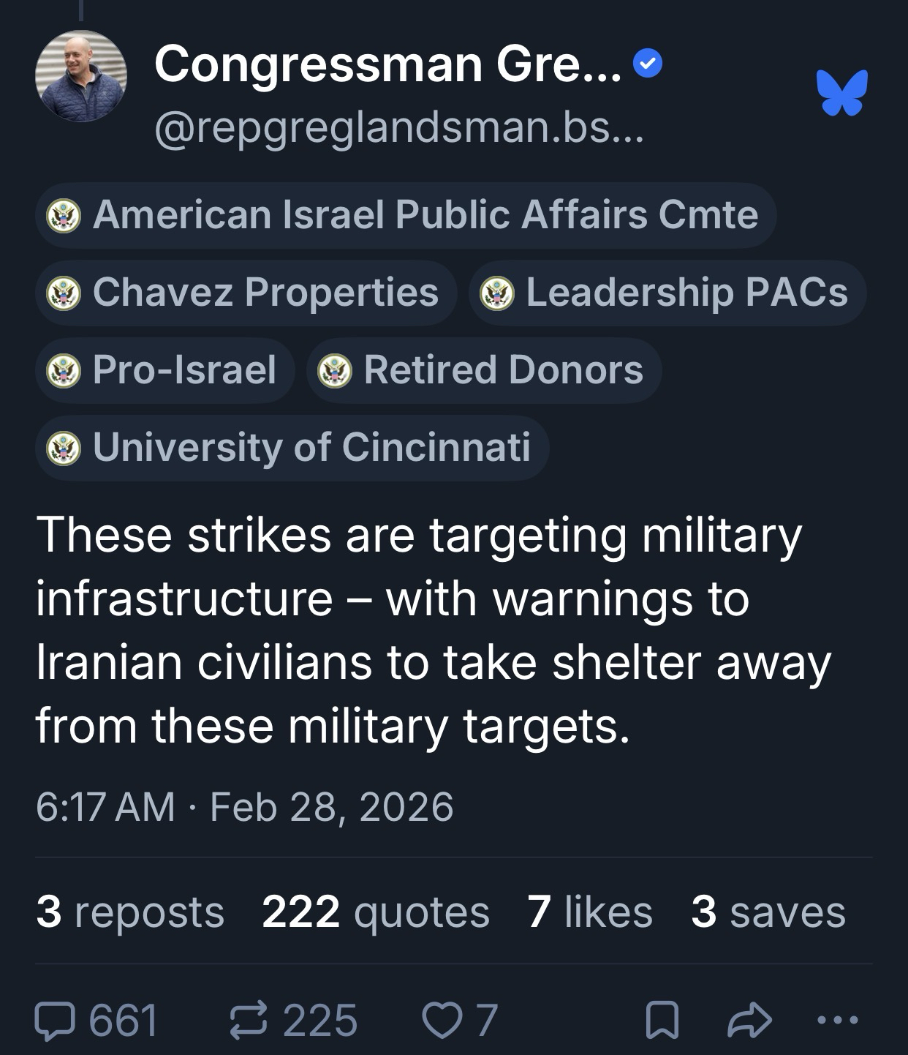View the 3 reposts list
The width and height of the screenshot is (908, 1055).
[x=130, y=912]
